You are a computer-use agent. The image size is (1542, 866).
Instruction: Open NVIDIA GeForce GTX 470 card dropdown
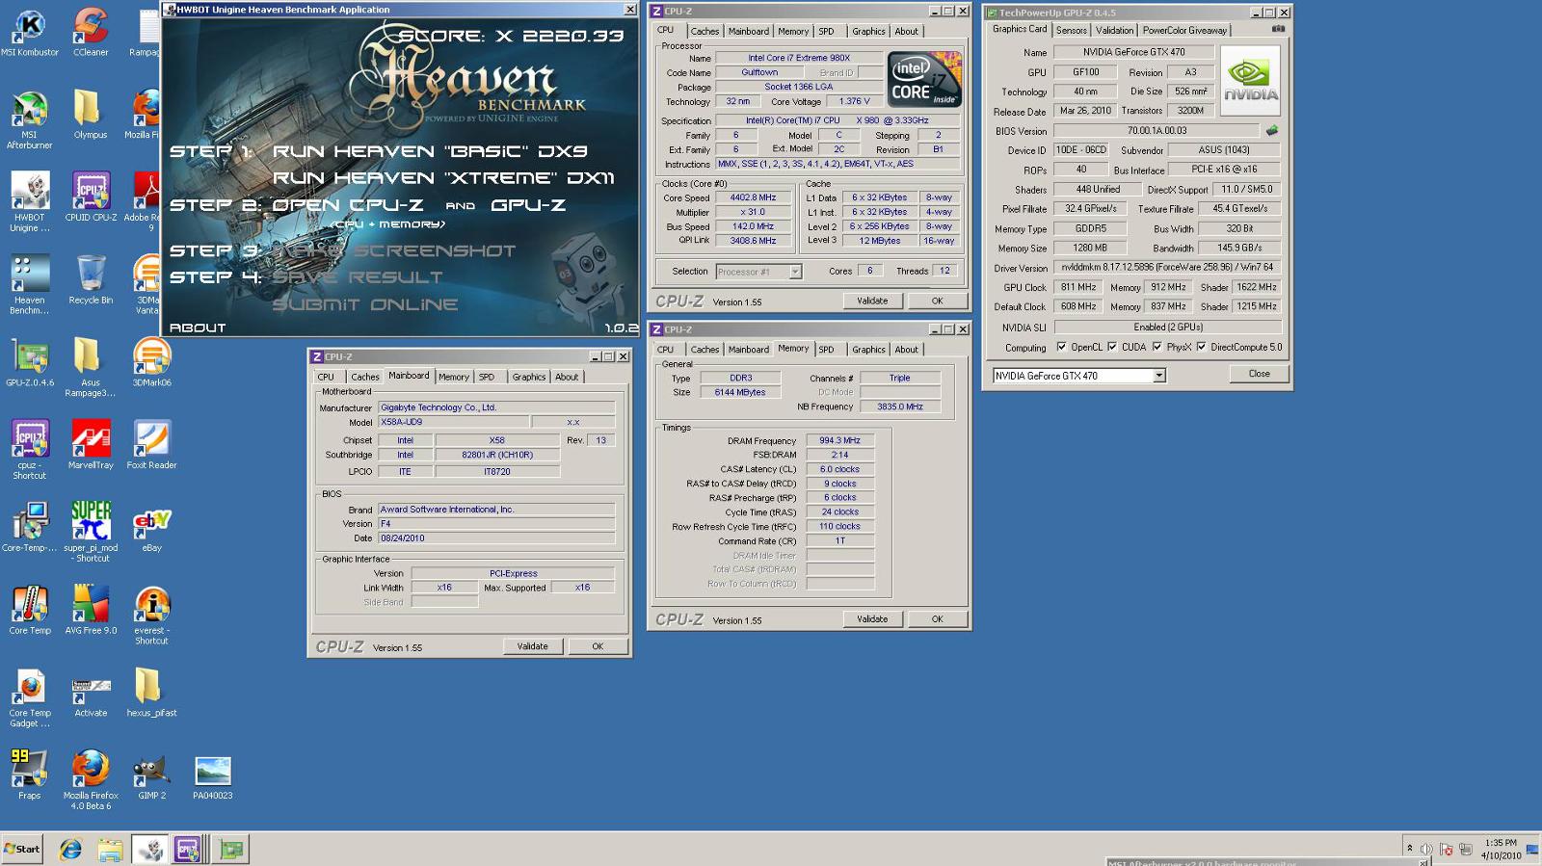[x=1159, y=376]
